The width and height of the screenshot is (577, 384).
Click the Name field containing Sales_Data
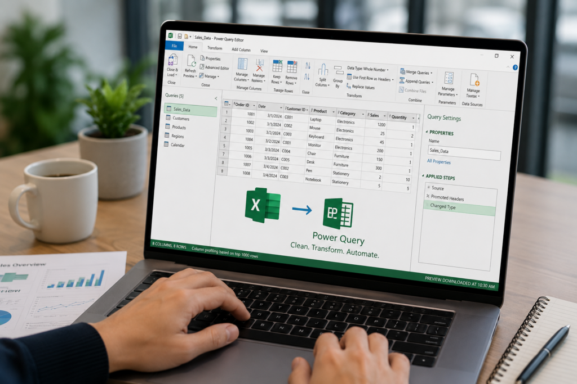coord(464,152)
